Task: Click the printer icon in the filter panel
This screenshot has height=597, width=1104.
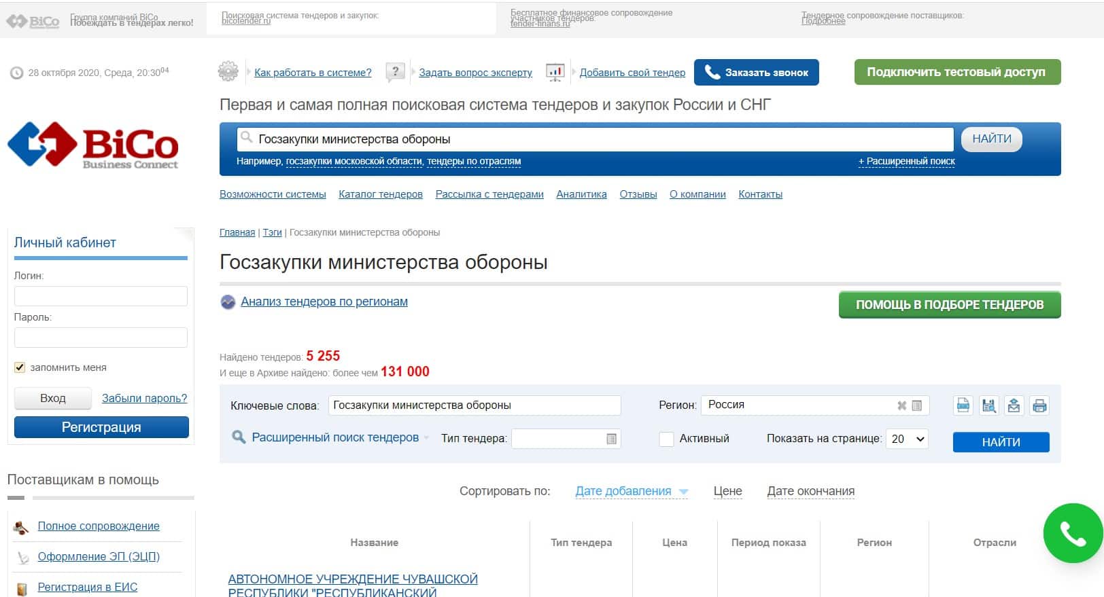Action: coord(1039,406)
